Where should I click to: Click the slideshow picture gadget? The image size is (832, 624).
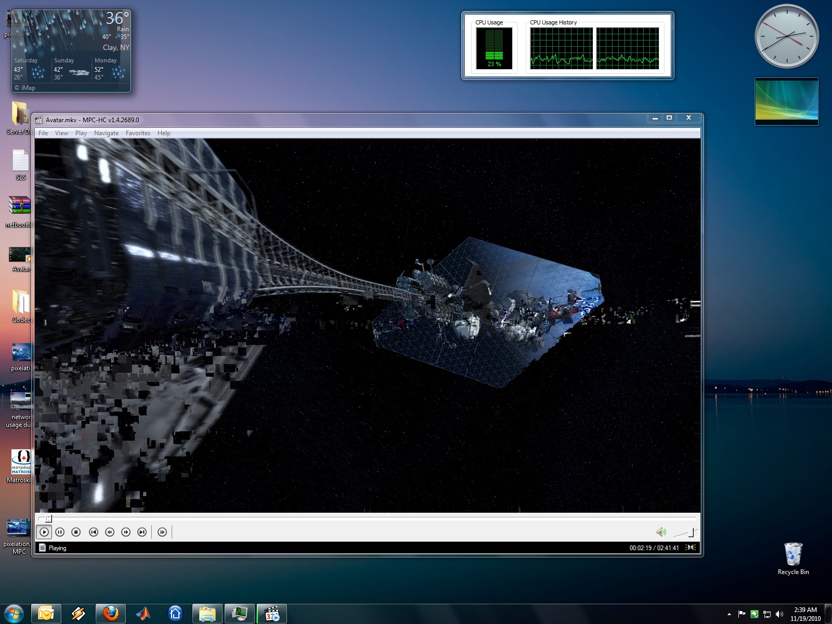coord(787,101)
